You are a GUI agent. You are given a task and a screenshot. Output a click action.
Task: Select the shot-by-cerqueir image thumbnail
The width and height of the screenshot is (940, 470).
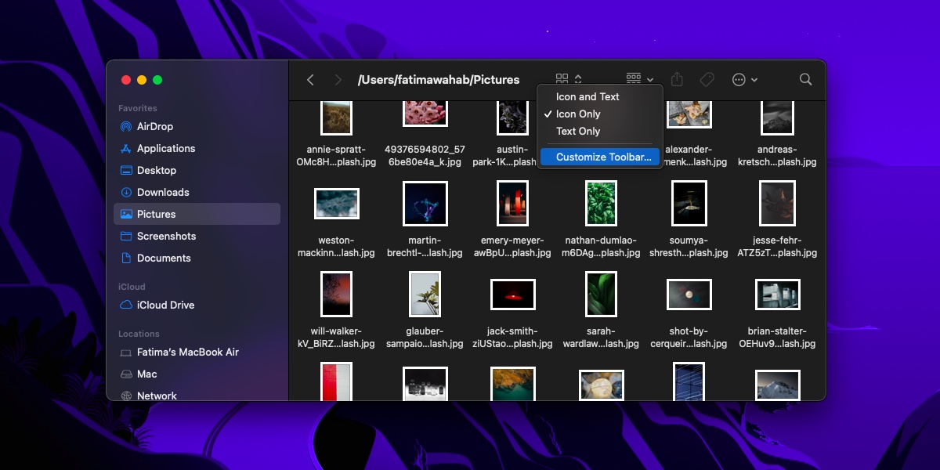(x=689, y=294)
